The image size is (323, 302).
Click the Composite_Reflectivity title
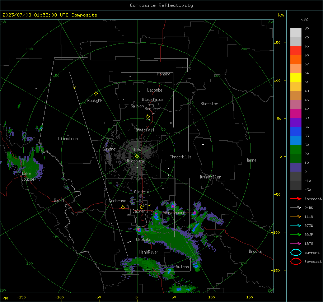(x=161, y=5)
